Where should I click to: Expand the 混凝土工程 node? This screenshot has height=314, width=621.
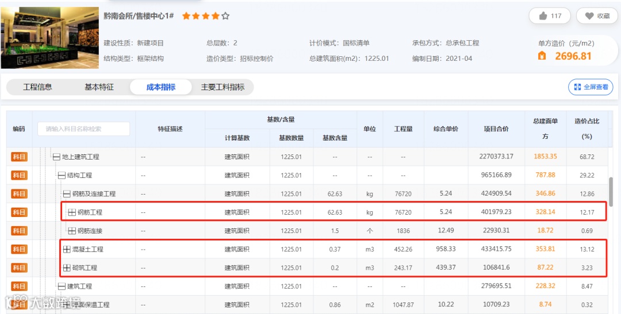click(x=67, y=249)
